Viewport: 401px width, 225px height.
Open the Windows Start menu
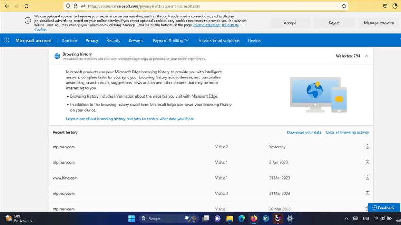coord(132,219)
